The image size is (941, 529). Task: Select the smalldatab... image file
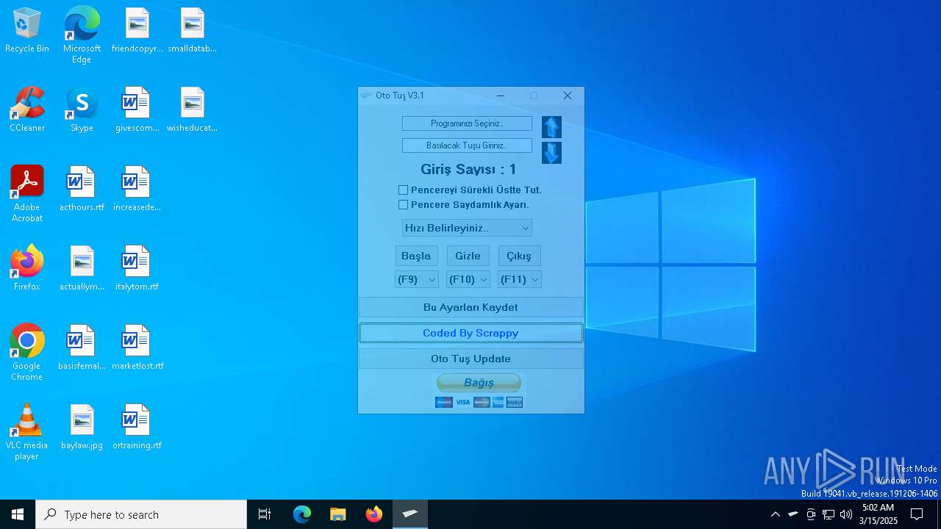192,31
